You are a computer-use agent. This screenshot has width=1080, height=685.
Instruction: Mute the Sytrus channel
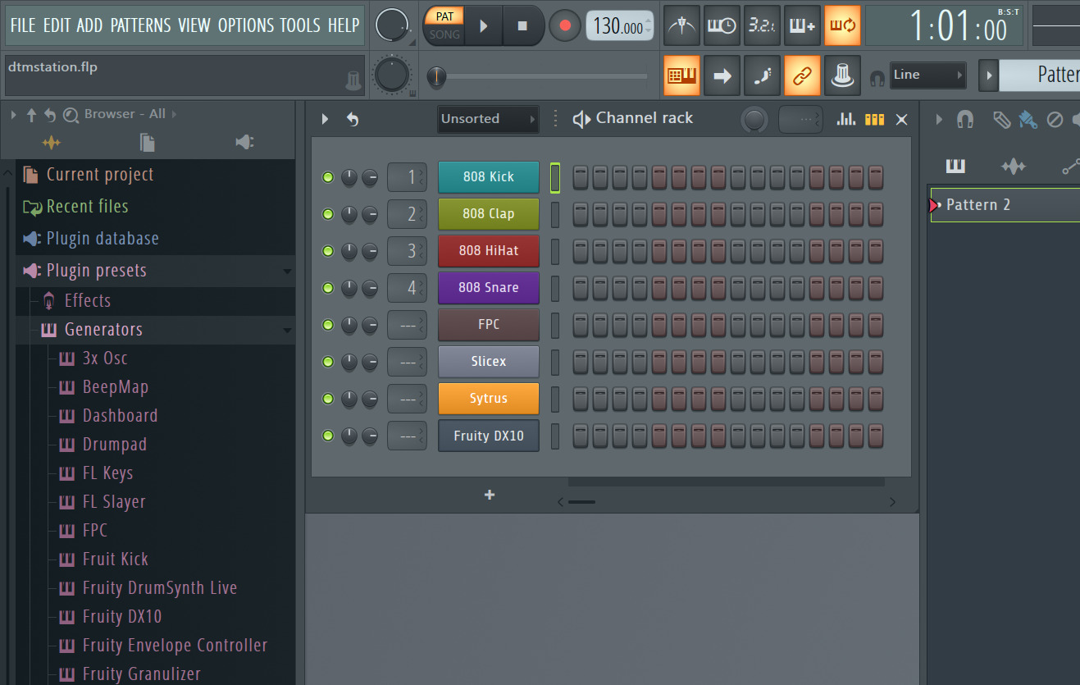click(328, 399)
